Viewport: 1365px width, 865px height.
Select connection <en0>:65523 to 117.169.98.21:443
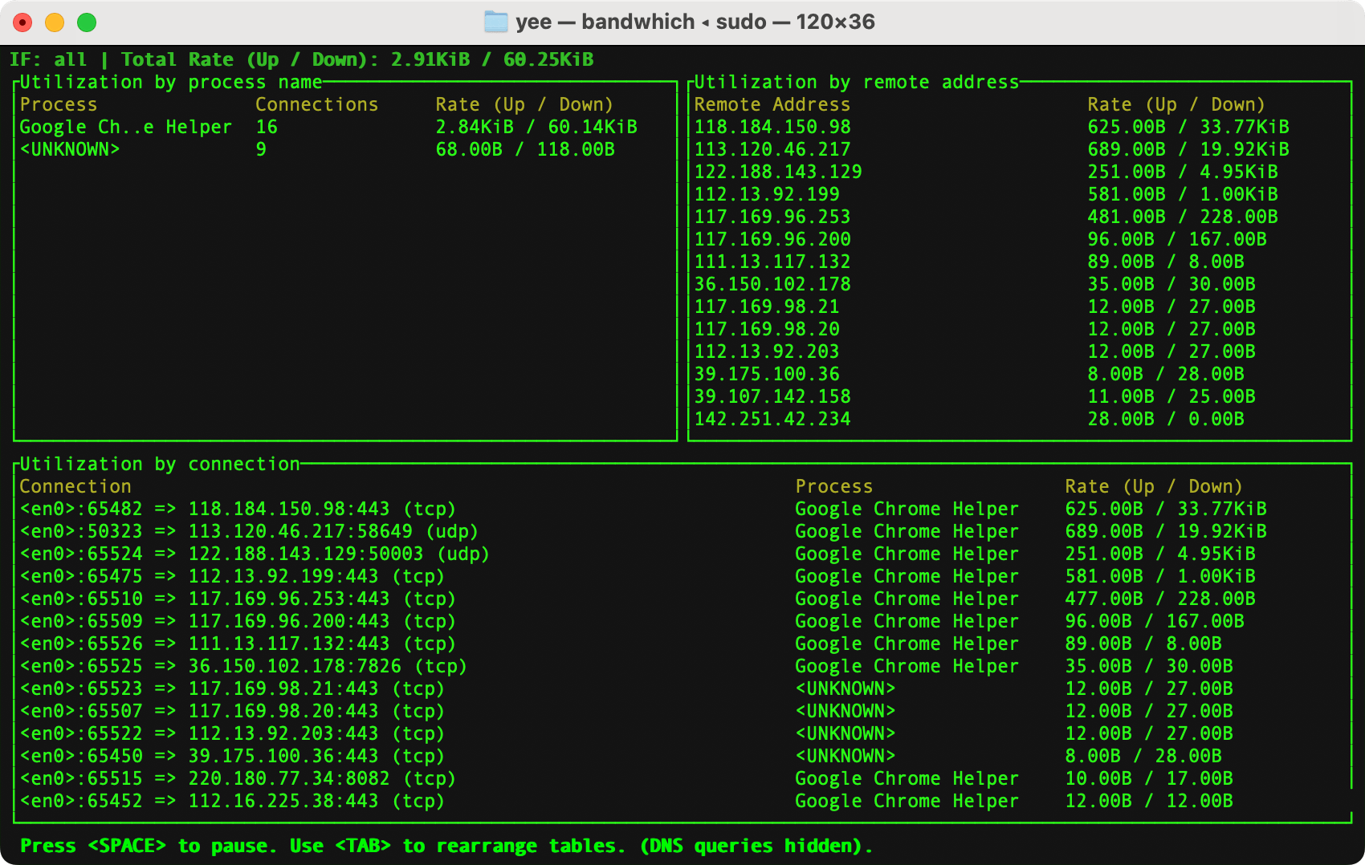(232, 688)
